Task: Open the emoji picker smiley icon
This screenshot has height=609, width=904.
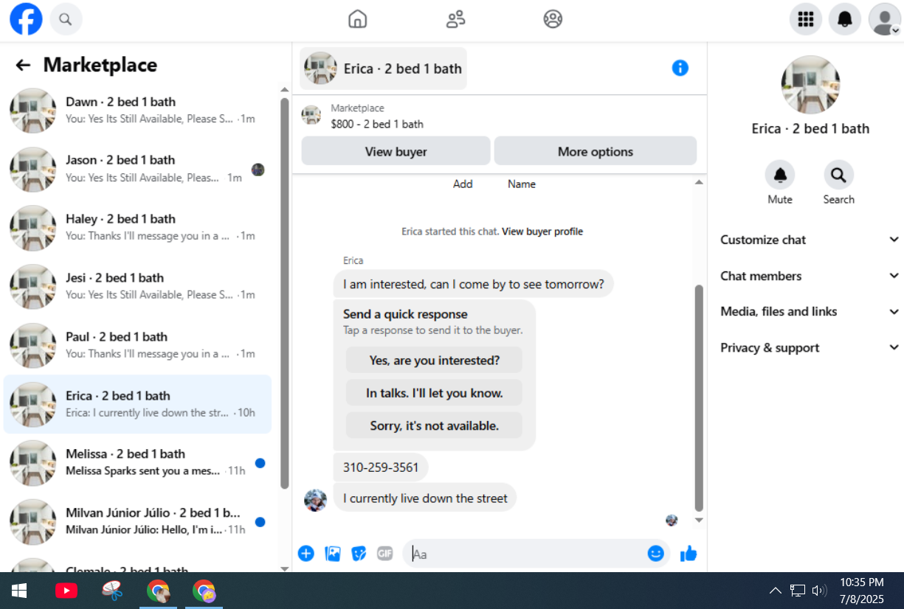Action: pyautogui.click(x=656, y=554)
